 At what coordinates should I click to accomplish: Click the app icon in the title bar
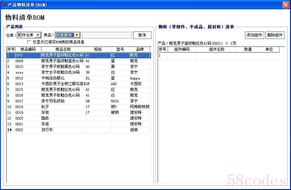coord(4,4)
